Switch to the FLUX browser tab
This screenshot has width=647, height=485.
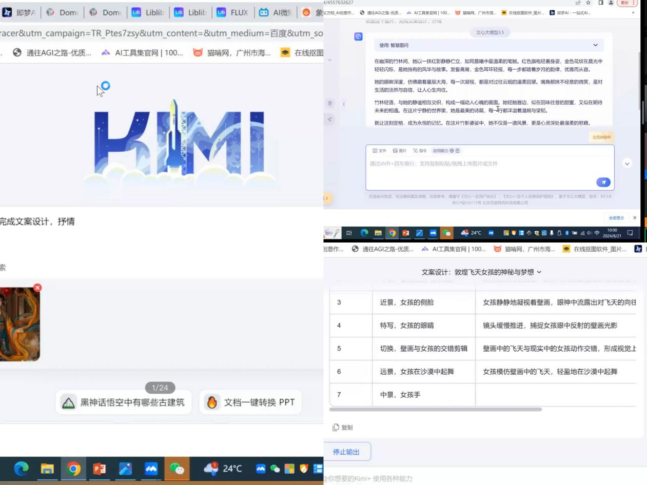[x=233, y=12]
